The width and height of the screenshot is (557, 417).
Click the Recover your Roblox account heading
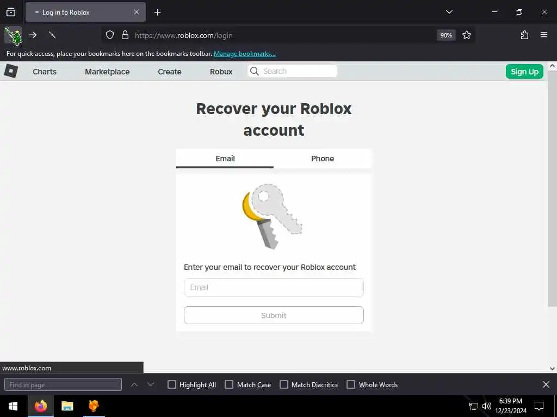(x=274, y=119)
